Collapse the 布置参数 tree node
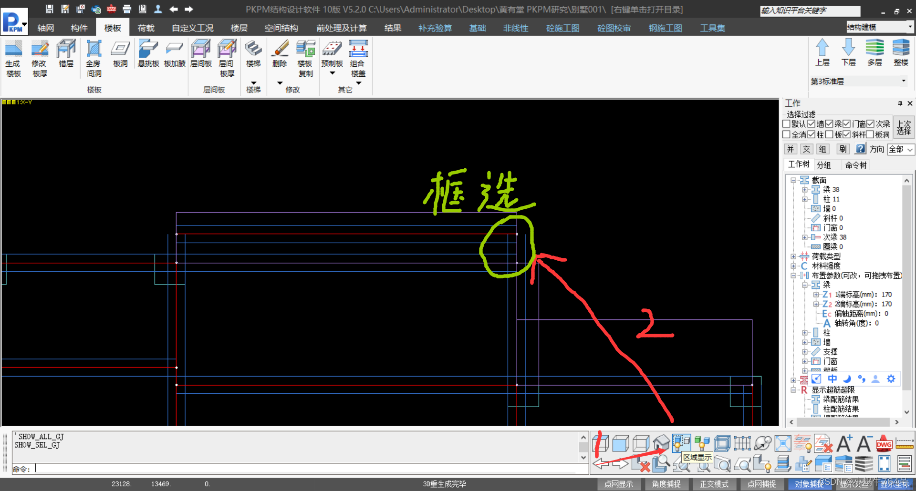The image size is (916, 491). click(x=793, y=276)
